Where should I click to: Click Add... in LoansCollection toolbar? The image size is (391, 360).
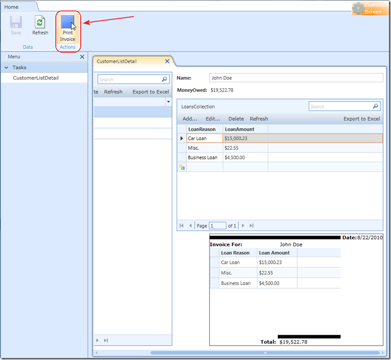(190, 119)
